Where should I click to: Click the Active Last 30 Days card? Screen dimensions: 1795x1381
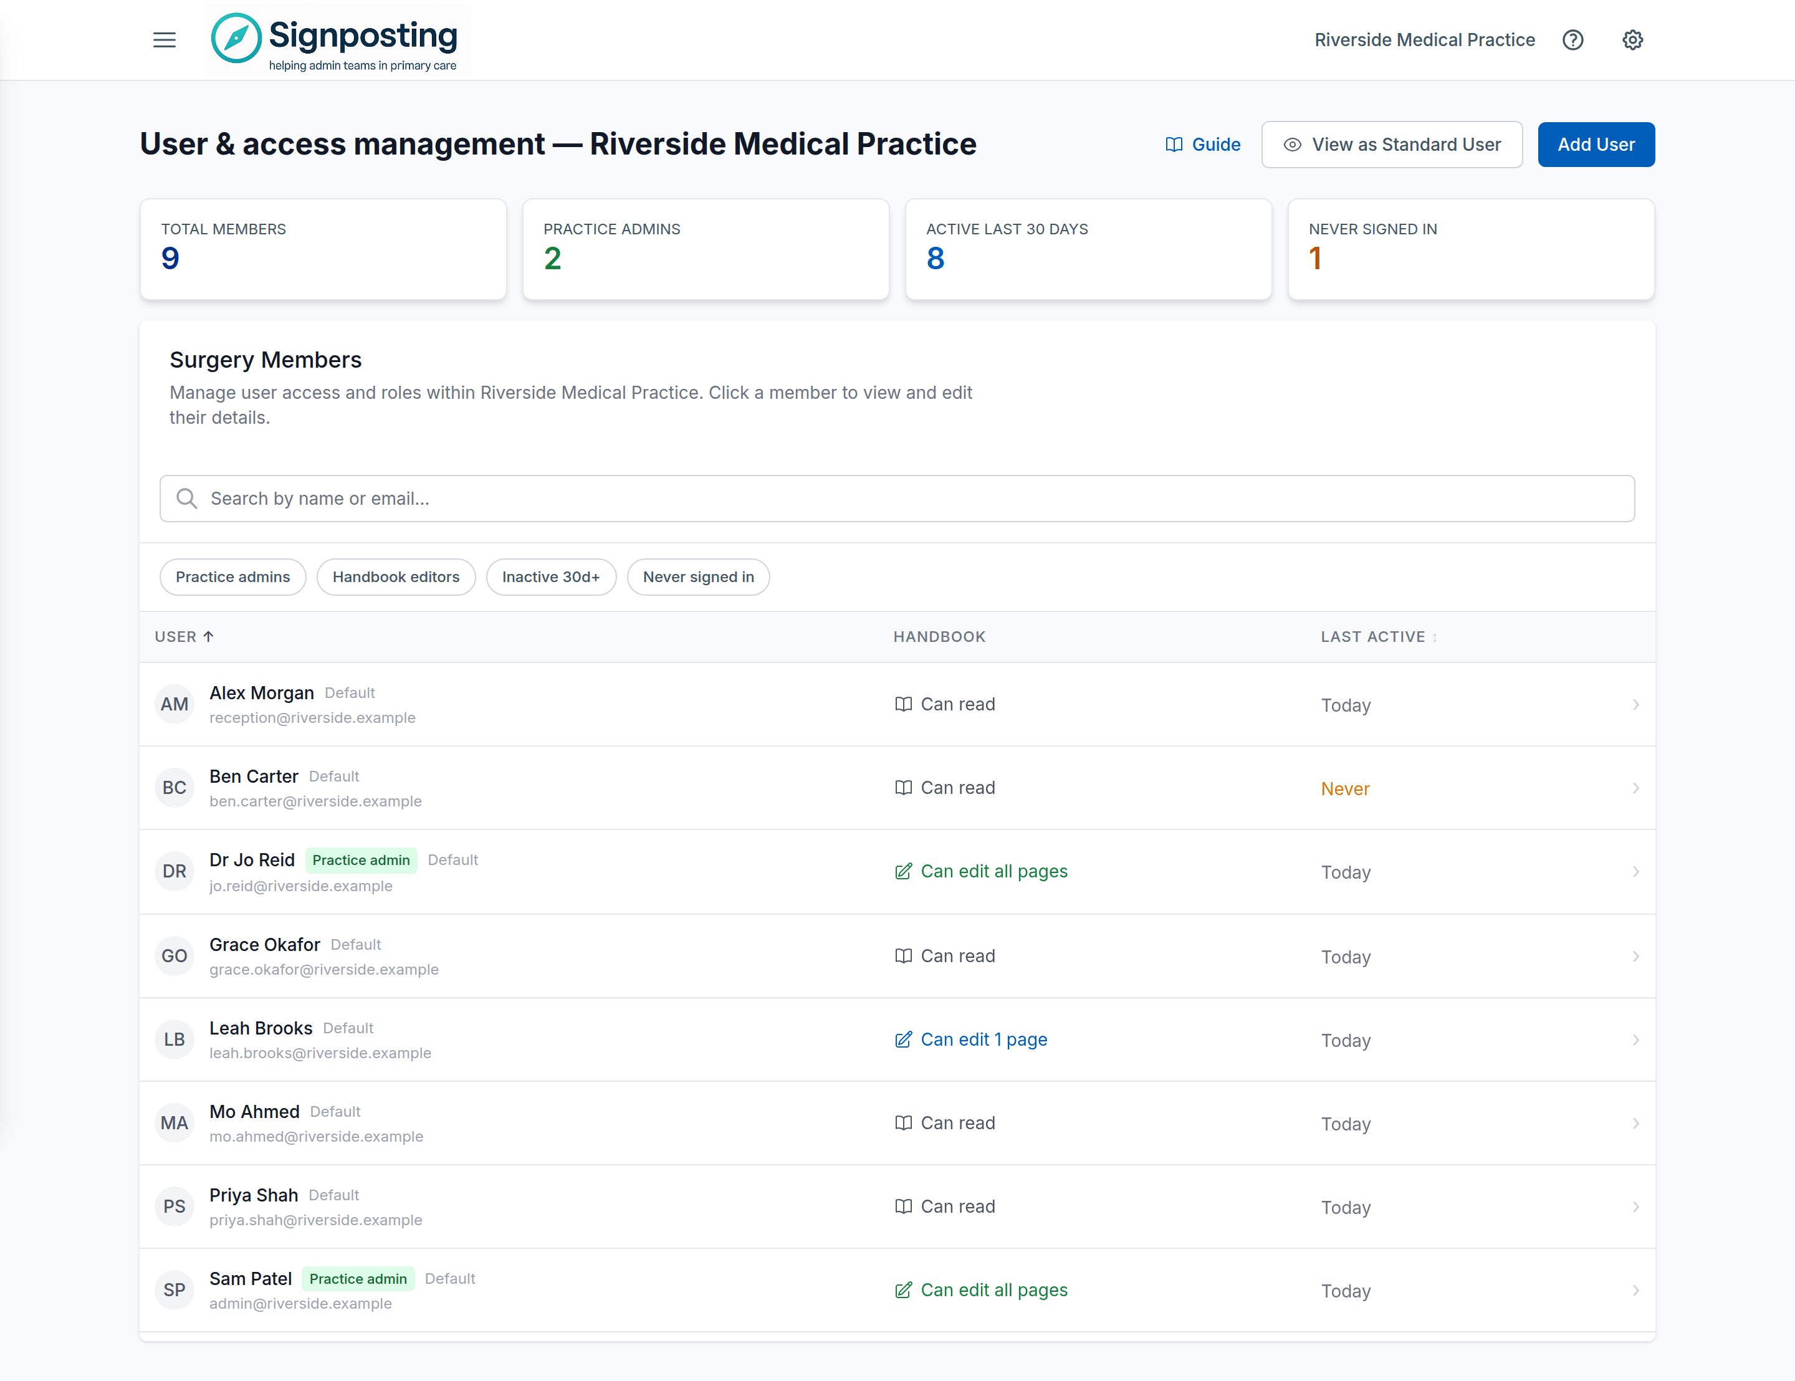1088,249
